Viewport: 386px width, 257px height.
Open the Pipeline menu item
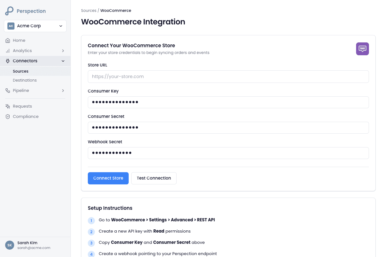[35, 91]
